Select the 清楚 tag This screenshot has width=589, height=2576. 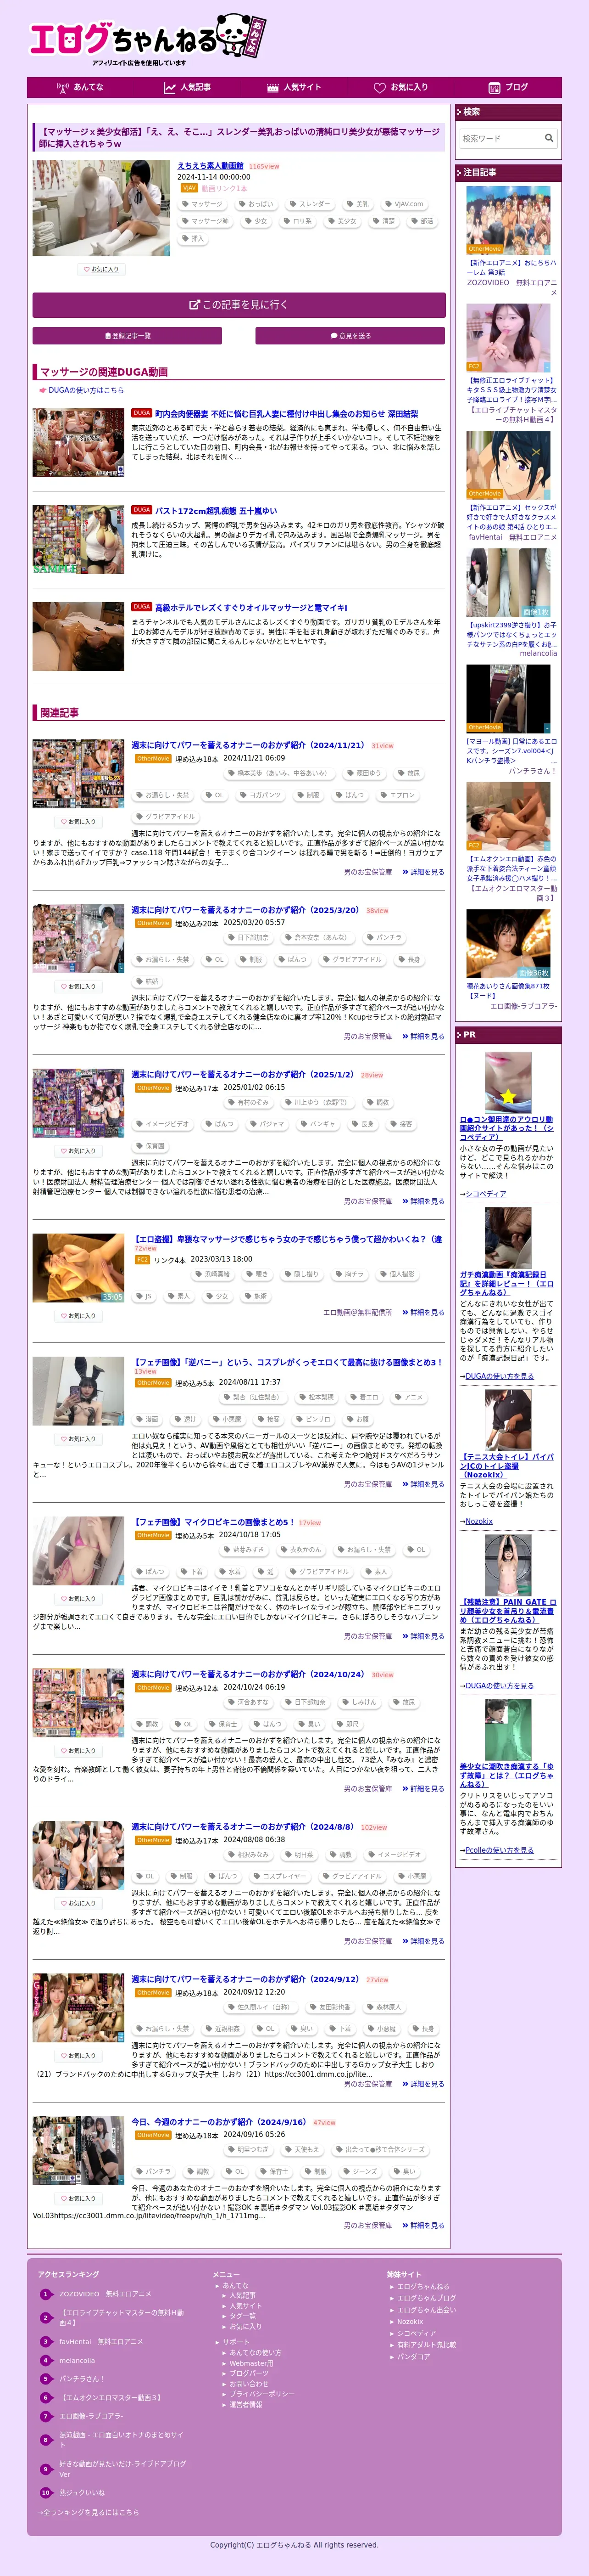383,221
